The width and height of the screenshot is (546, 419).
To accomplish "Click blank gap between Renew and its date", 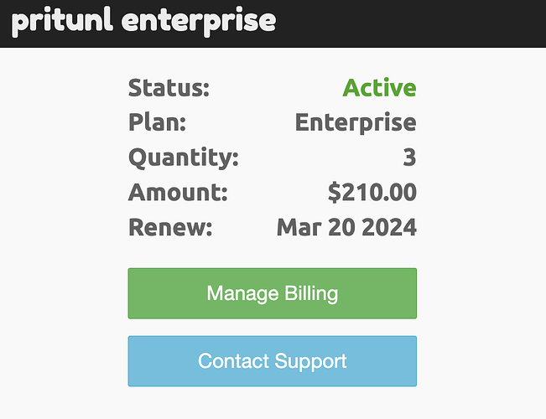I will coord(245,227).
